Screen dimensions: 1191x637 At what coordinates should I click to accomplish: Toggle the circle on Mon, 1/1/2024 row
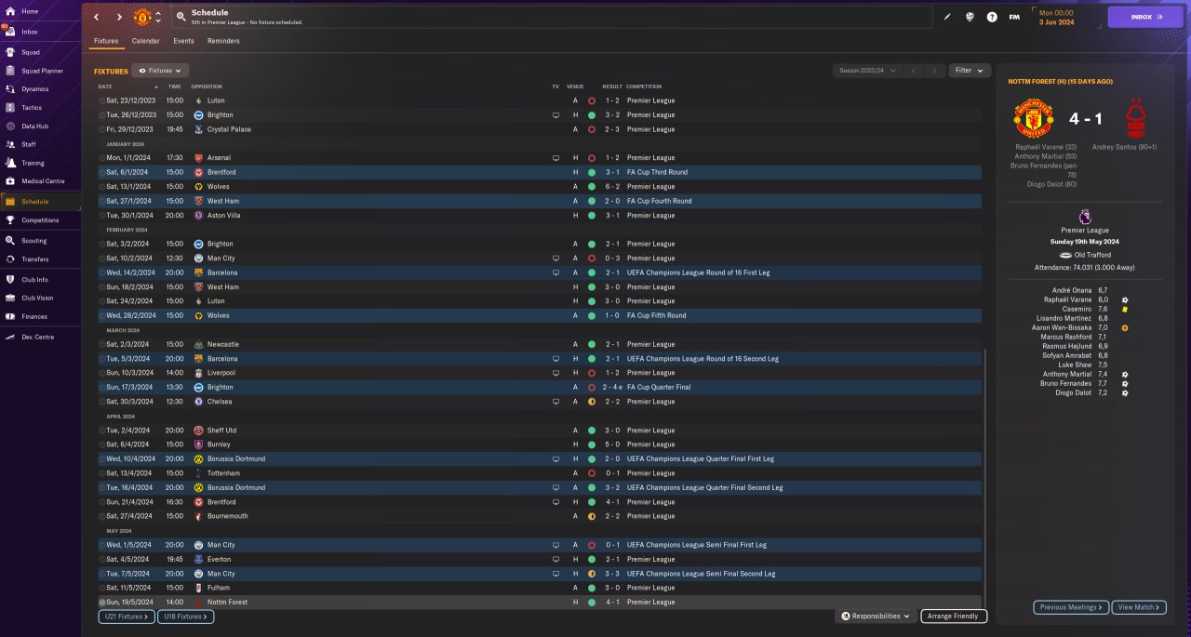coord(101,158)
